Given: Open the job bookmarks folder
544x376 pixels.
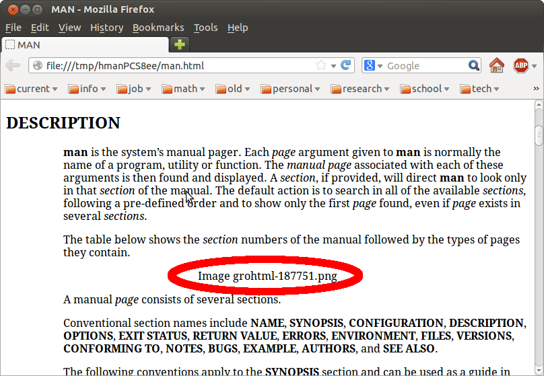Looking at the screenshot, I should (x=134, y=89).
